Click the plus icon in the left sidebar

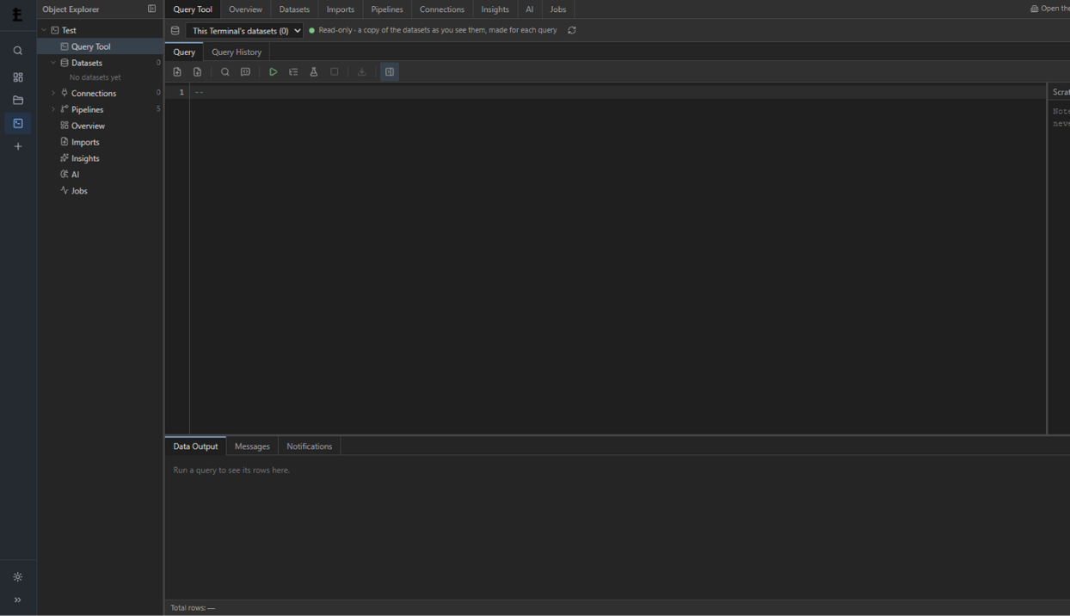(x=17, y=146)
